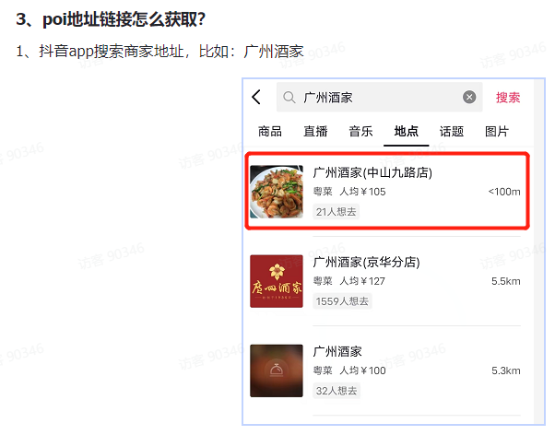Clear search text with the X icon

click(469, 97)
